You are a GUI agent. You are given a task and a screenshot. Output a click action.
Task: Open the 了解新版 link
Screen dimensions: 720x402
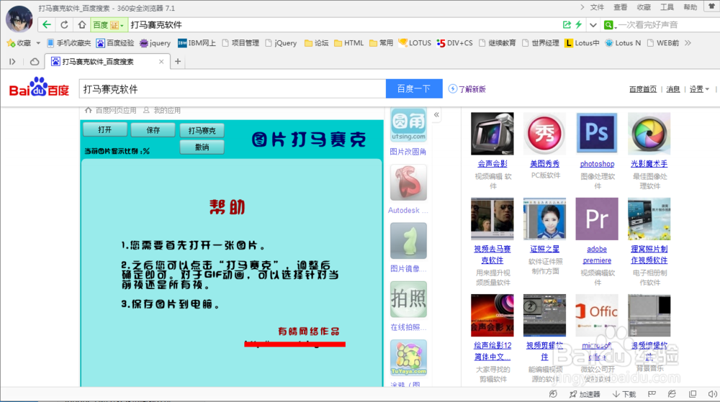click(x=467, y=89)
